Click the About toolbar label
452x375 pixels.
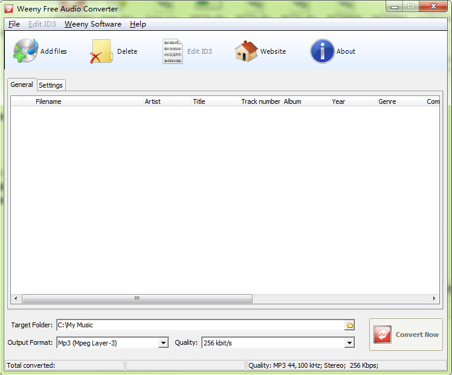[x=346, y=51]
